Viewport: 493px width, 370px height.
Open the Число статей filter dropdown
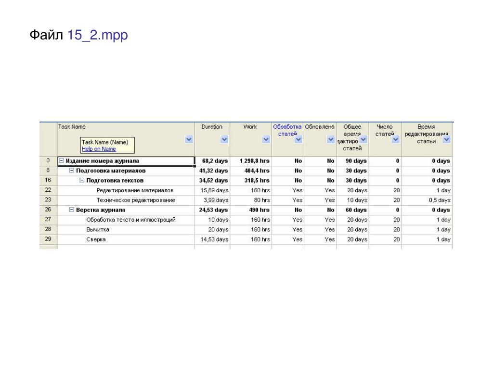pyautogui.click(x=396, y=139)
